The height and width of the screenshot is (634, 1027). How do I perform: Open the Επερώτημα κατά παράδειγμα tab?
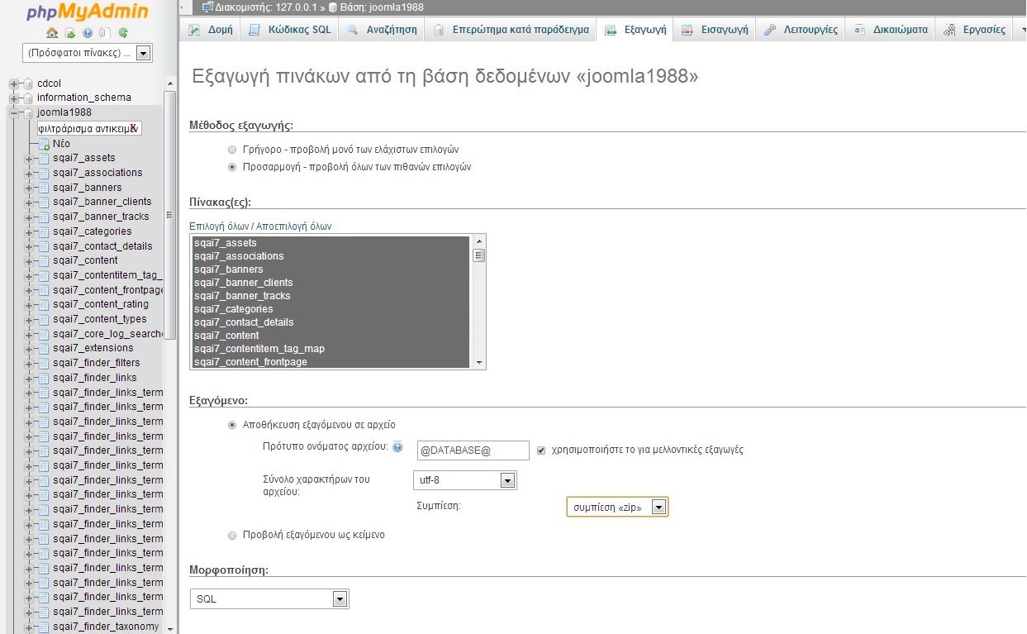pyautogui.click(x=511, y=30)
